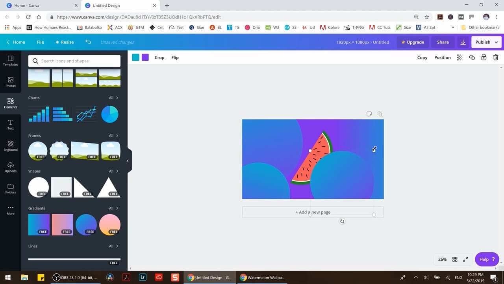Switch to the Text sidebar tab
The image size is (504, 284).
11,125
